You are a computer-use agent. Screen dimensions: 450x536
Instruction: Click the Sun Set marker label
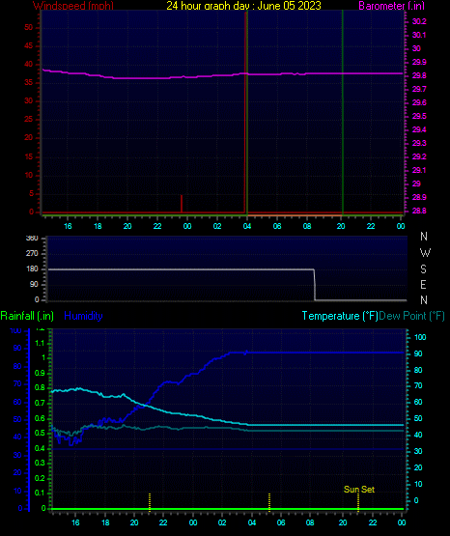(x=359, y=490)
